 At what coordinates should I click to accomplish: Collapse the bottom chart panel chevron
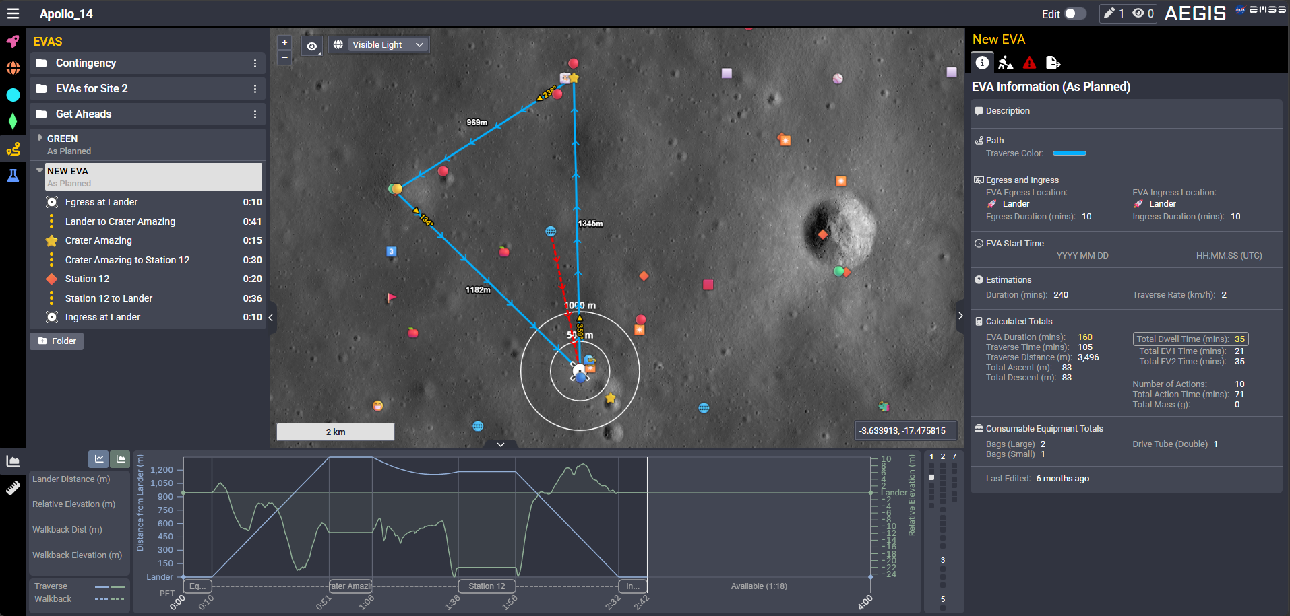(x=501, y=444)
